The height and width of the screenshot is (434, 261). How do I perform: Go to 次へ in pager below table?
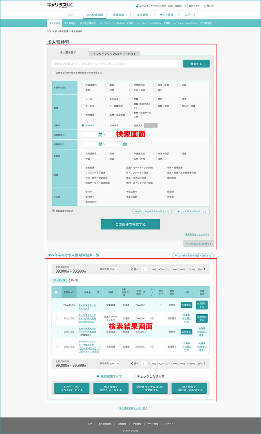click(x=201, y=364)
